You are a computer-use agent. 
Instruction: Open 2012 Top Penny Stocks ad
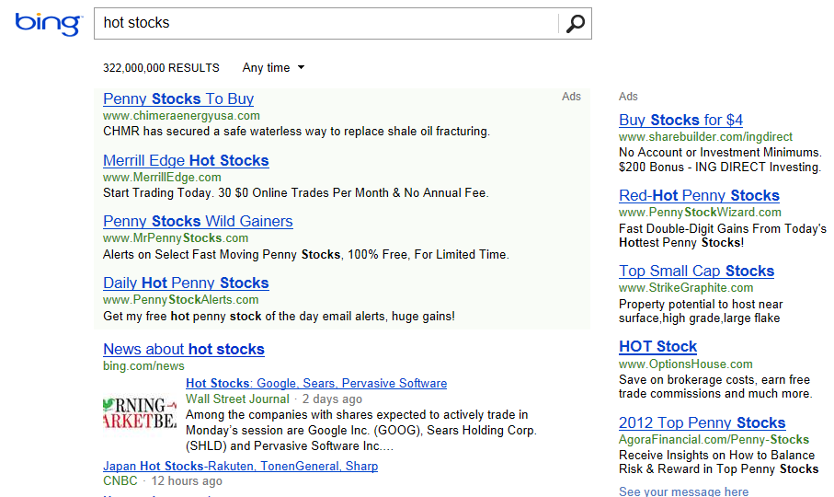tap(702, 423)
